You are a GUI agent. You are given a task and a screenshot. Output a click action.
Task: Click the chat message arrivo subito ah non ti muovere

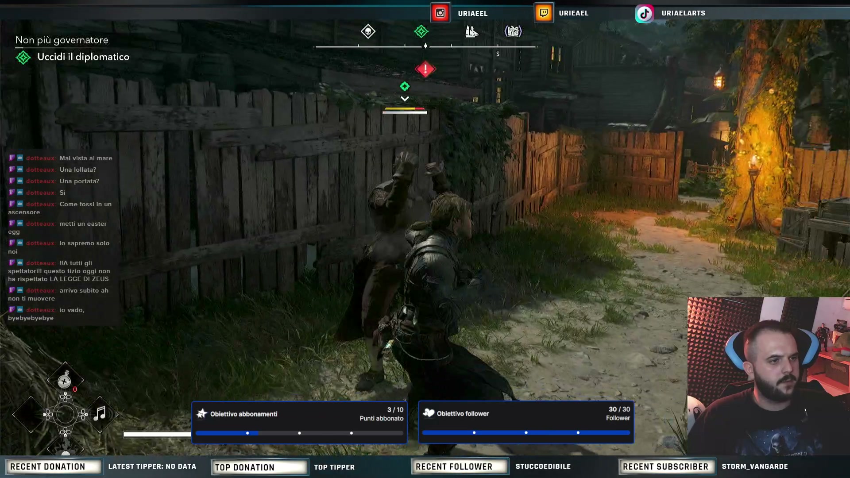(58, 294)
